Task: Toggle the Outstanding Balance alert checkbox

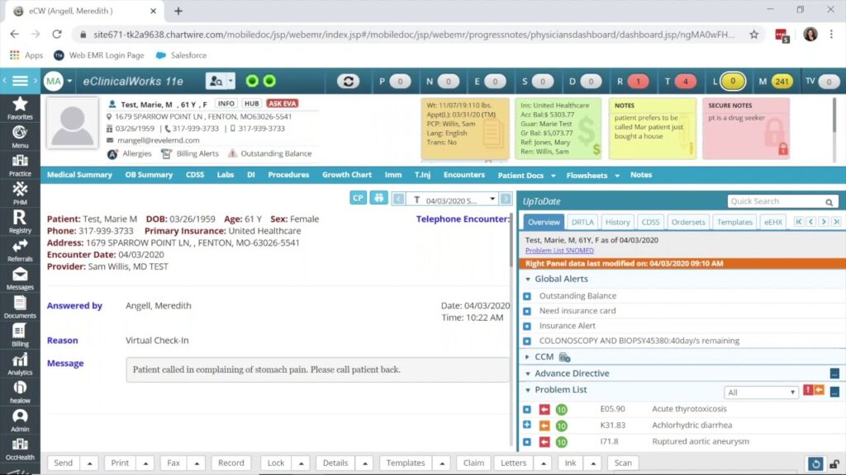Action: click(x=527, y=296)
